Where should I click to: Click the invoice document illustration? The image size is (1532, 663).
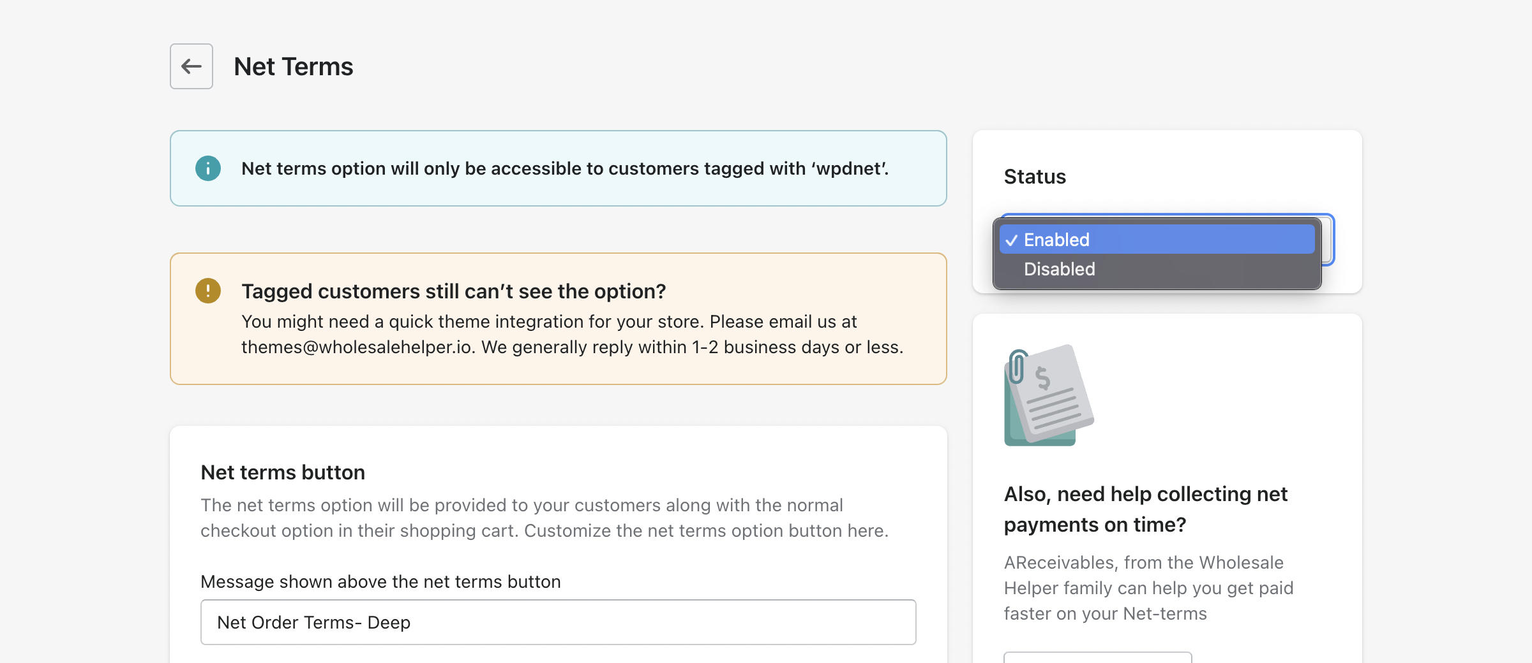click(1049, 395)
